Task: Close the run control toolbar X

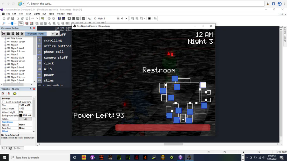Action: pyautogui.click(x=57, y=34)
